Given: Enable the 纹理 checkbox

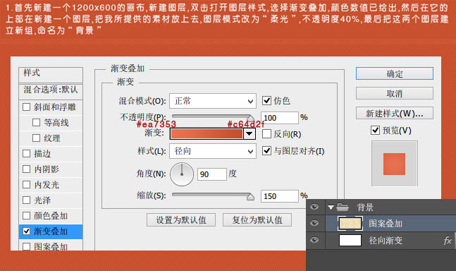Looking at the screenshot, I should click(x=37, y=138).
